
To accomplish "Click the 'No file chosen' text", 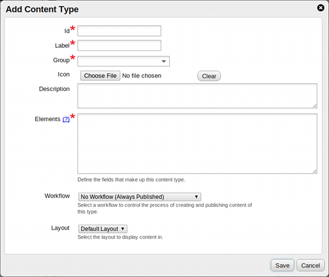I will (142, 76).
